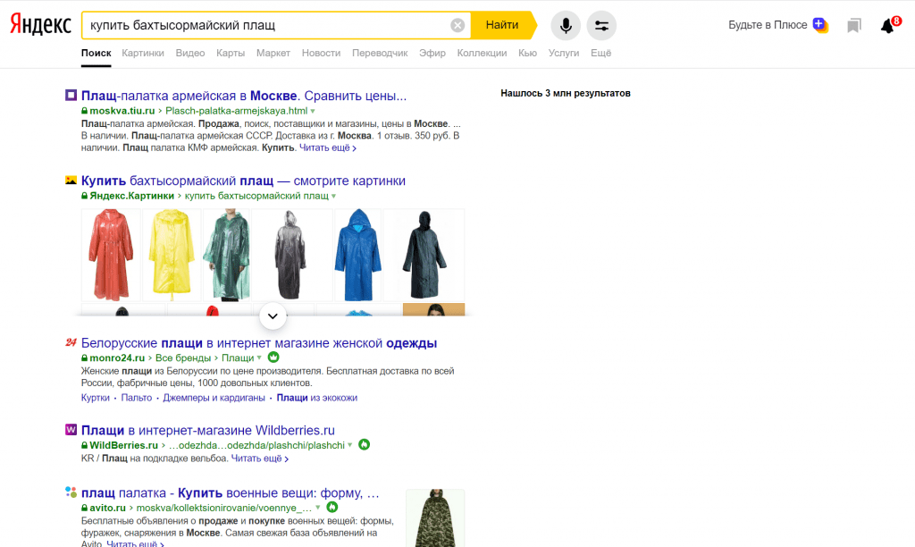Viewport: 915px width, 547px height.
Task: Click the green crown badge beside monro24.ru
Action: click(273, 358)
